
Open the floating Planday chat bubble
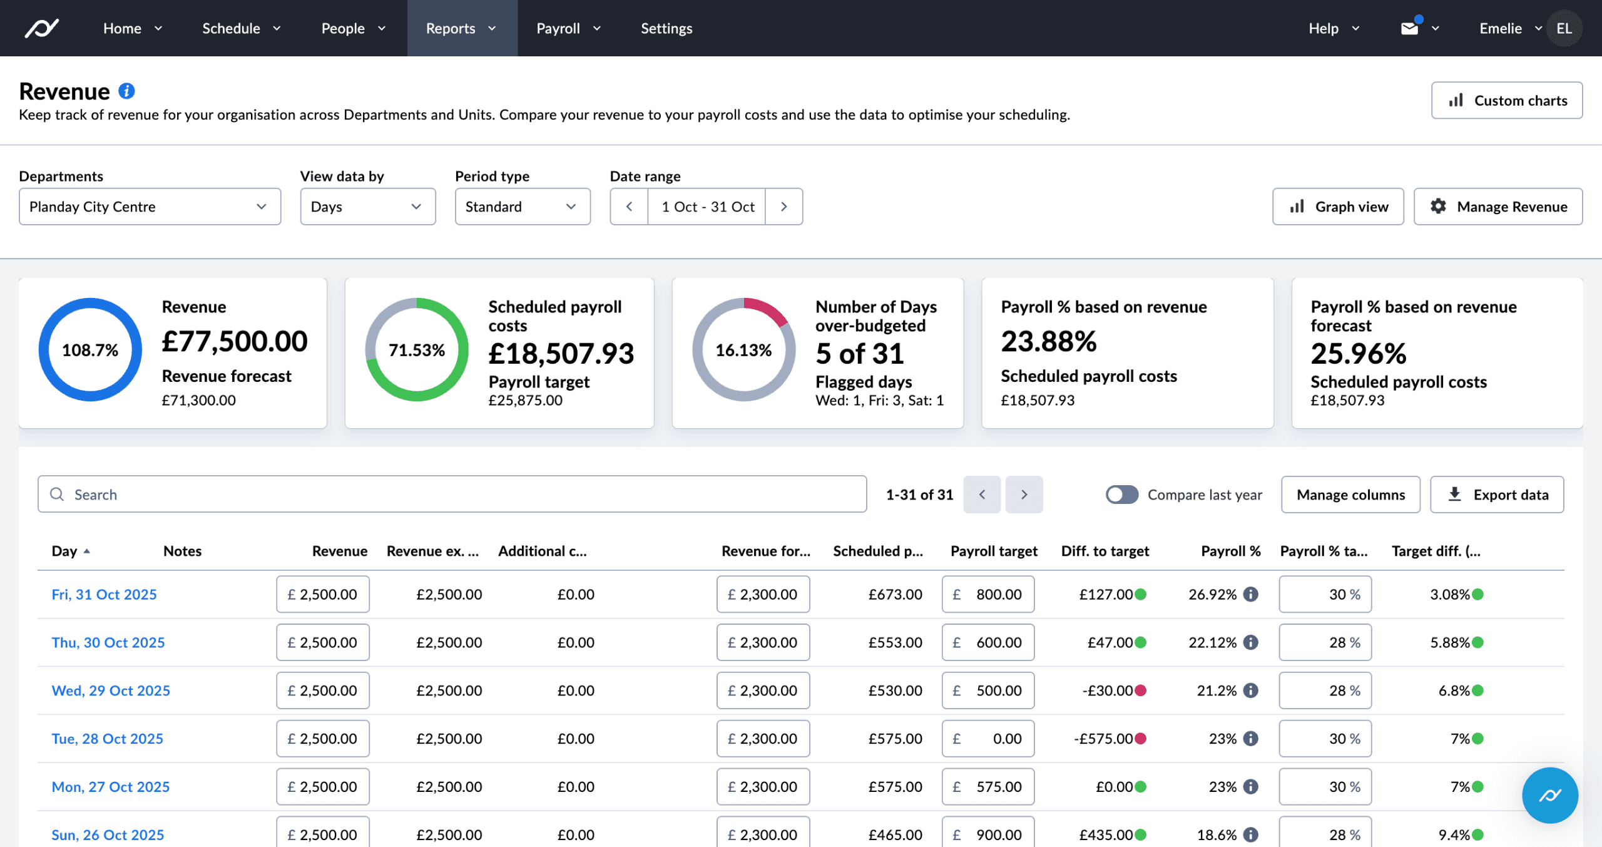(x=1549, y=796)
